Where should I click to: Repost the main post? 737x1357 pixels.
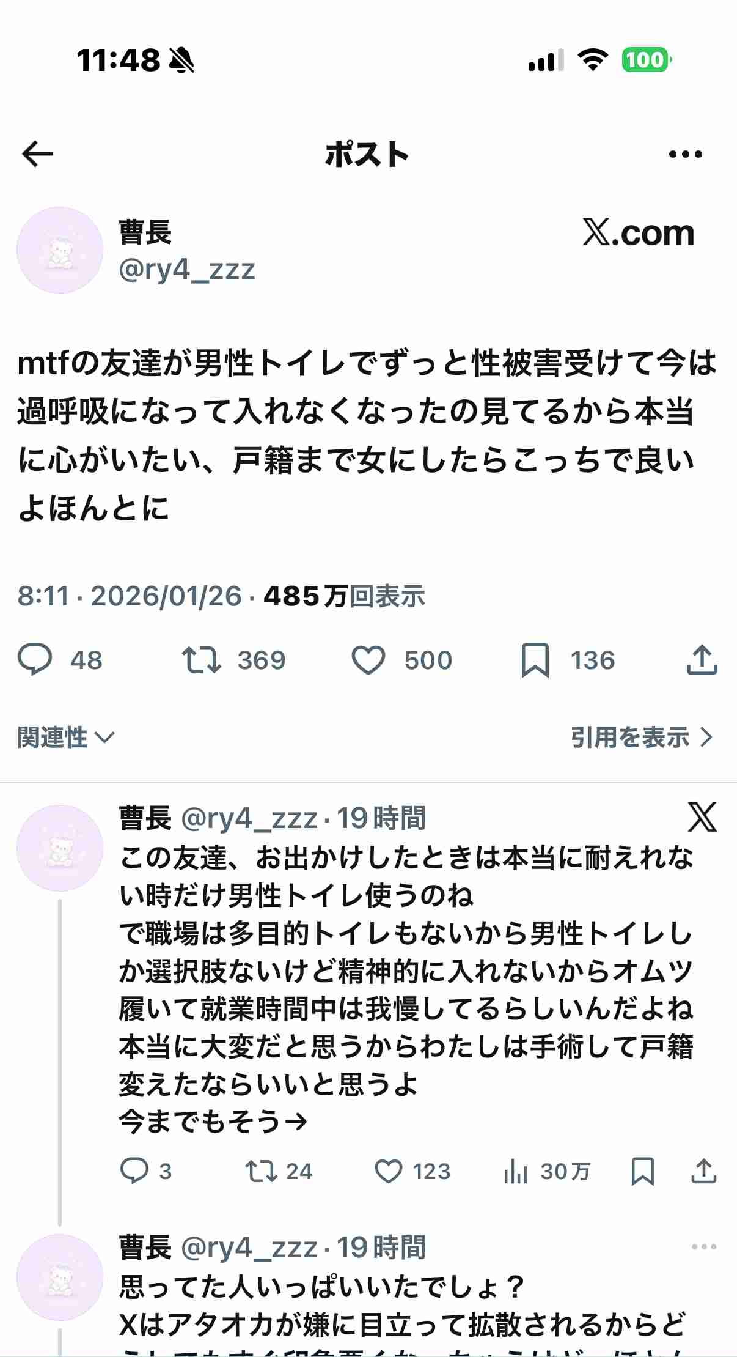(202, 659)
